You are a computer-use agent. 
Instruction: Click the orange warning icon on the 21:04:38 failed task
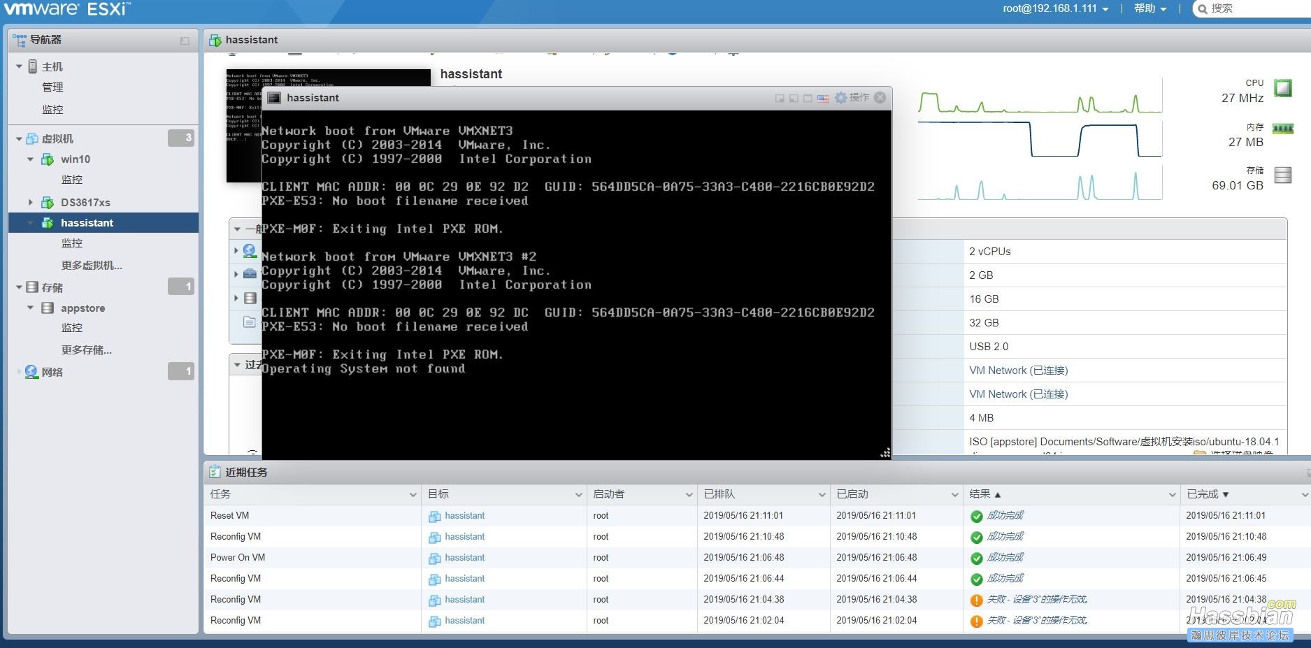(x=977, y=600)
